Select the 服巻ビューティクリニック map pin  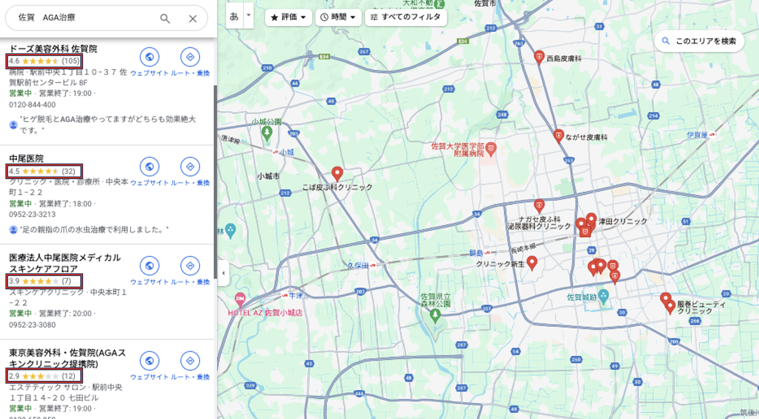tap(670, 306)
